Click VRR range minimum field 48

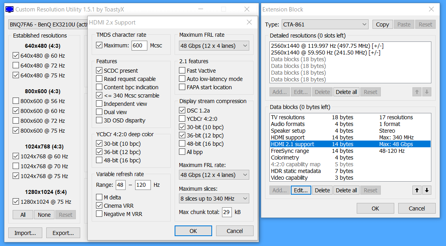pyautogui.click(x=120, y=185)
